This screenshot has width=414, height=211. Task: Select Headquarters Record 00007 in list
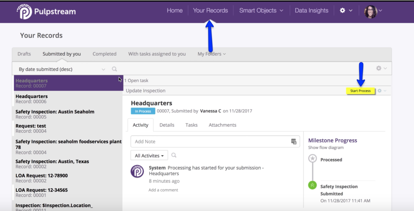tap(68, 83)
